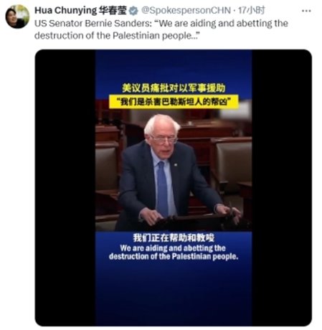Click the blue verified badge icon
The height and width of the screenshot is (330, 322).
(x=133, y=11)
